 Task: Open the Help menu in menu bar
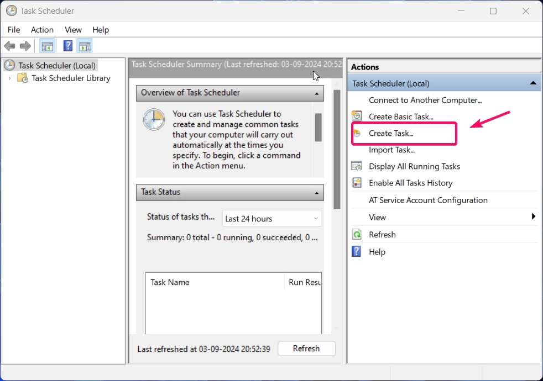101,30
